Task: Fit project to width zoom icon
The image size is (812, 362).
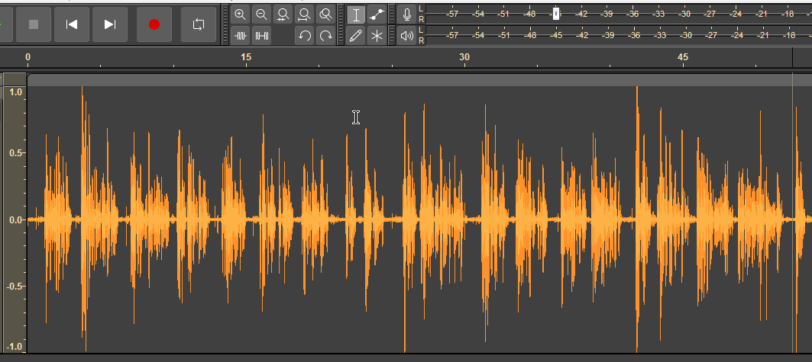Action: click(x=305, y=14)
